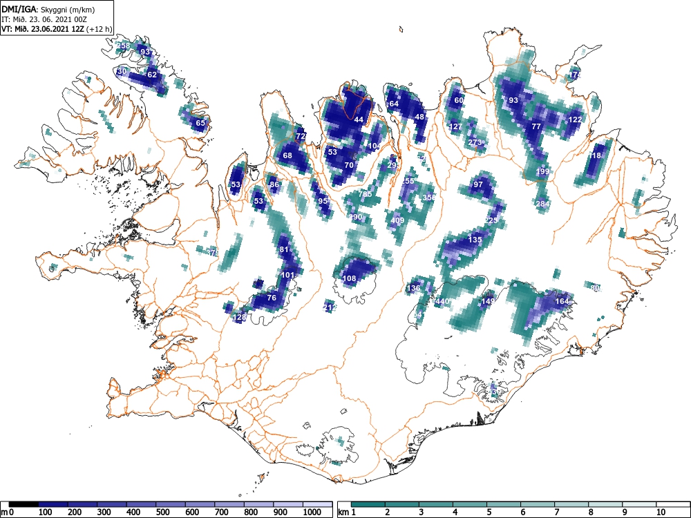Click the map value 164
The image size is (691, 518).
coord(562,301)
